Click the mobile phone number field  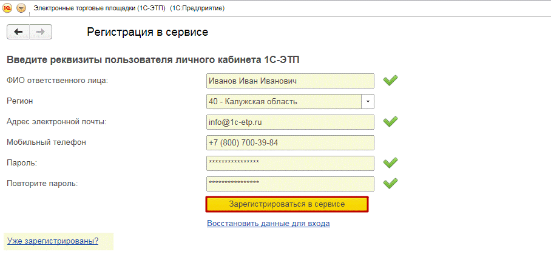click(x=290, y=142)
